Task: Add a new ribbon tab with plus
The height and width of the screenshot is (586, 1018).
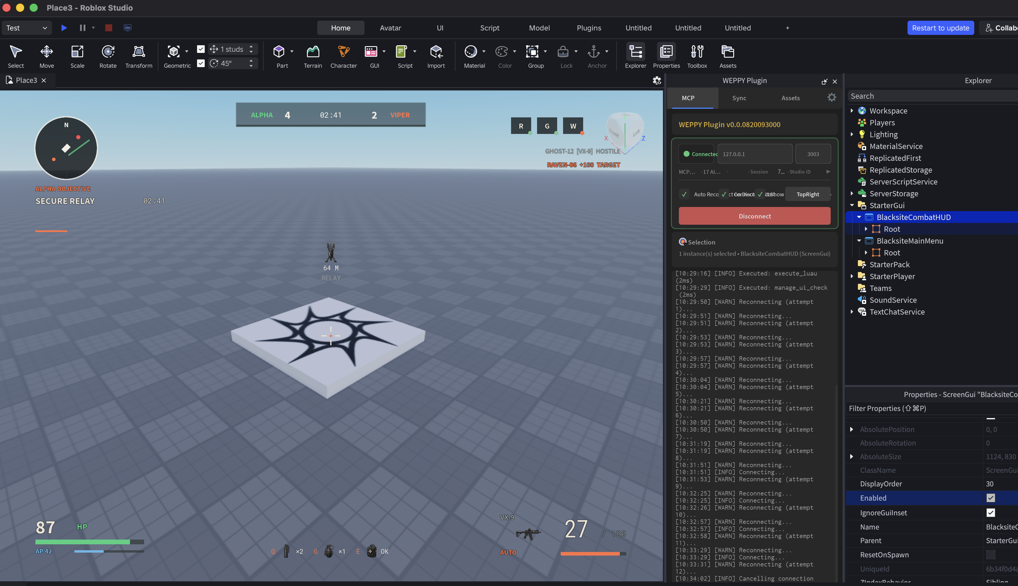Action: click(x=787, y=28)
